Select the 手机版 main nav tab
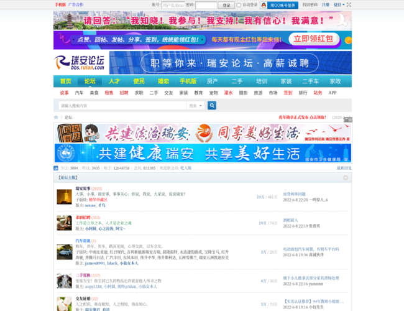 [188, 81]
